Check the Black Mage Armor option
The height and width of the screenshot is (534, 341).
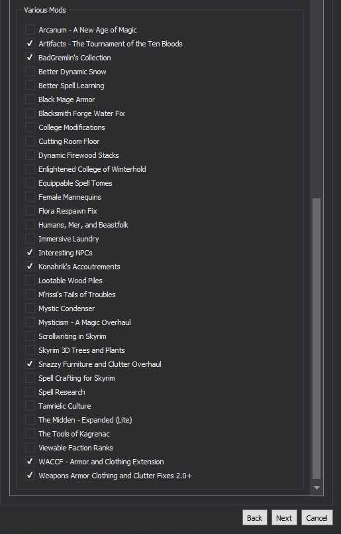click(x=30, y=100)
